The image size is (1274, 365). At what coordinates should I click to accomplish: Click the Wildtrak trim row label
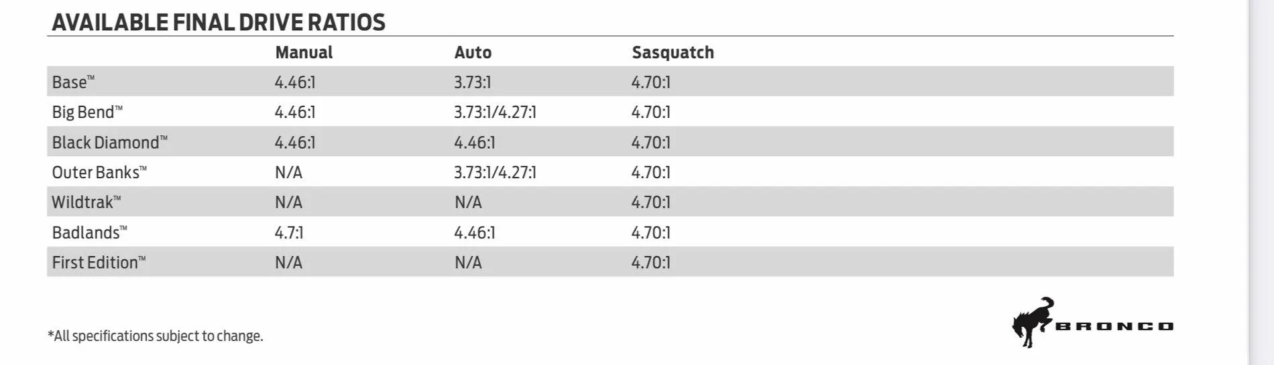86,202
